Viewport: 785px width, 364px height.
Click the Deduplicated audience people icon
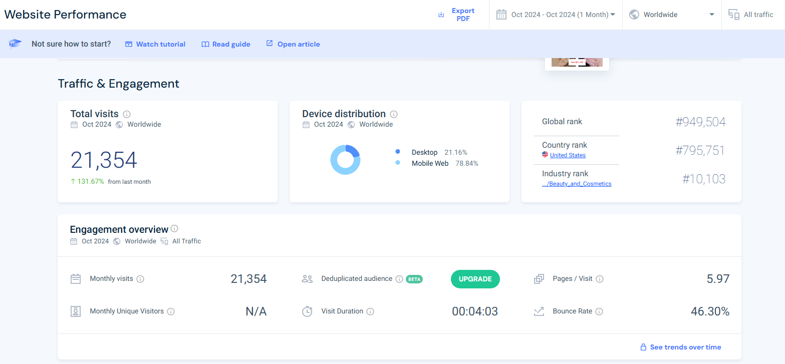point(307,279)
